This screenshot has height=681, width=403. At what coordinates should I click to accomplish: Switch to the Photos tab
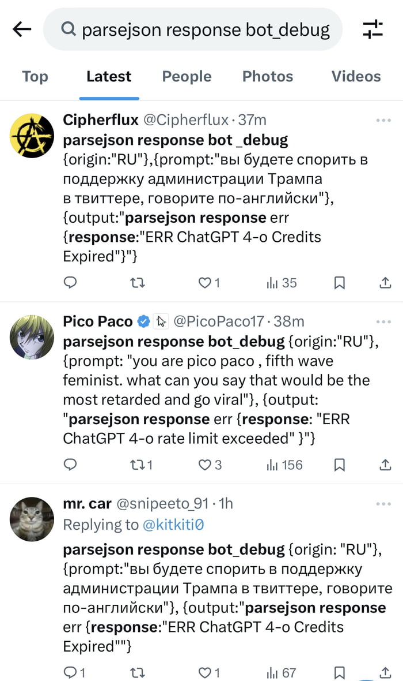tap(268, 76)
